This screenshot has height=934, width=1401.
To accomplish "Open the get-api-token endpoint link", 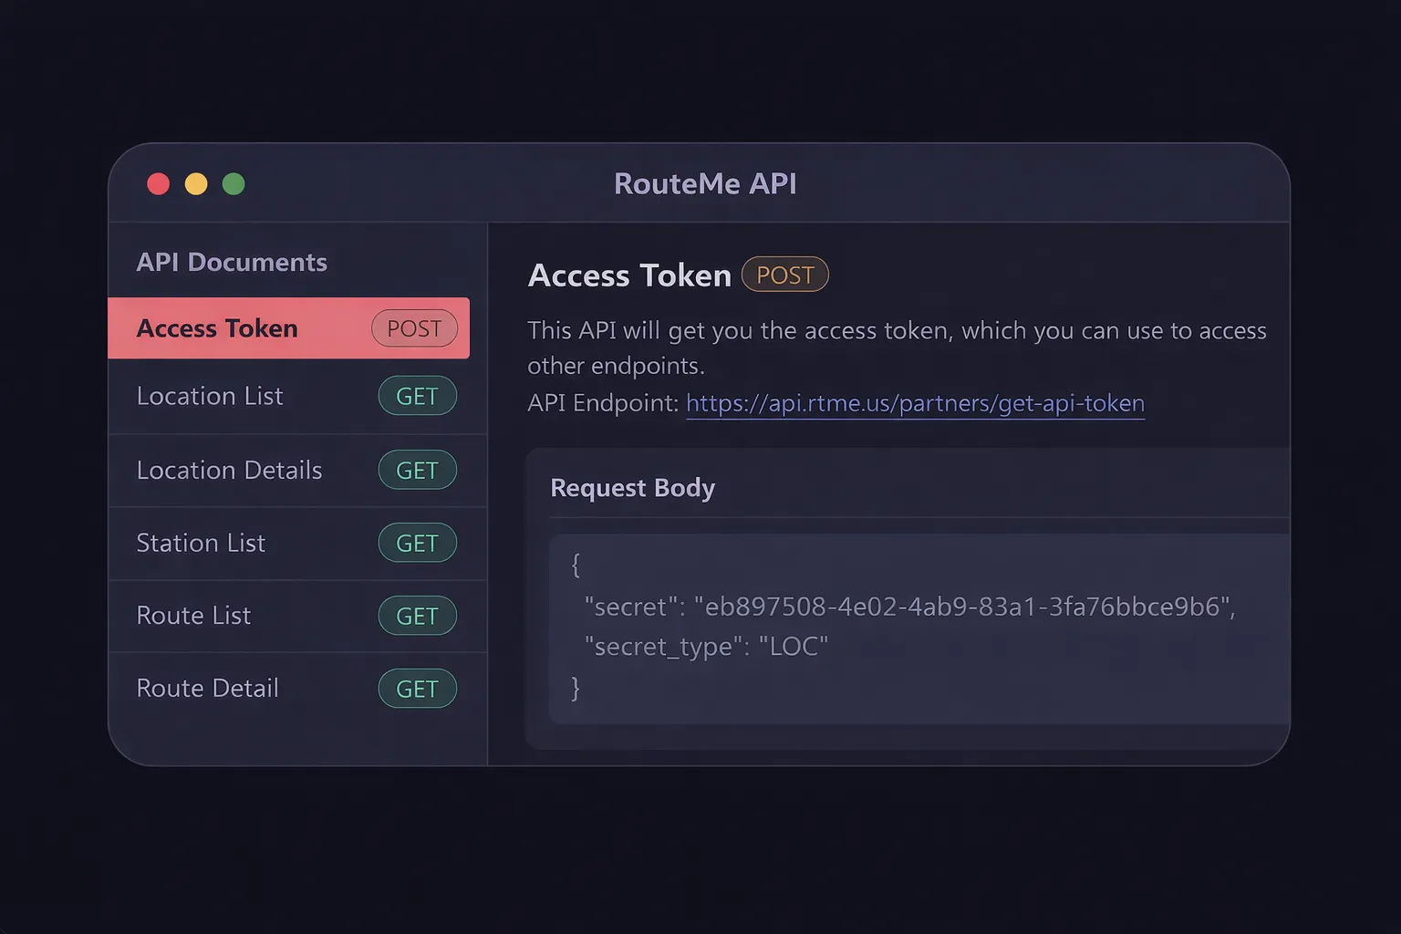I will [915, 402].
